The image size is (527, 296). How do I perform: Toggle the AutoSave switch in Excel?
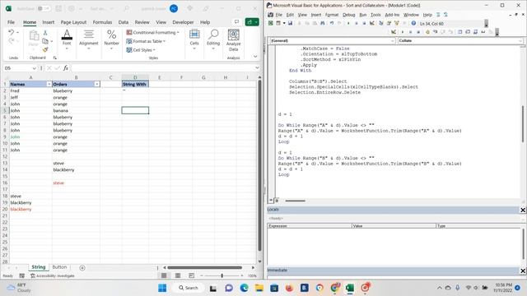(44, 8)
